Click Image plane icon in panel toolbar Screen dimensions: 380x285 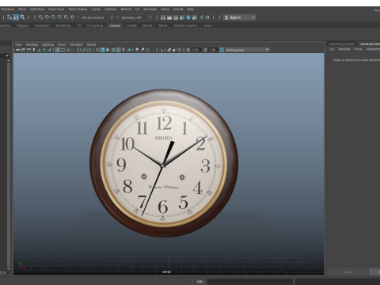click(x=40, y=50)
